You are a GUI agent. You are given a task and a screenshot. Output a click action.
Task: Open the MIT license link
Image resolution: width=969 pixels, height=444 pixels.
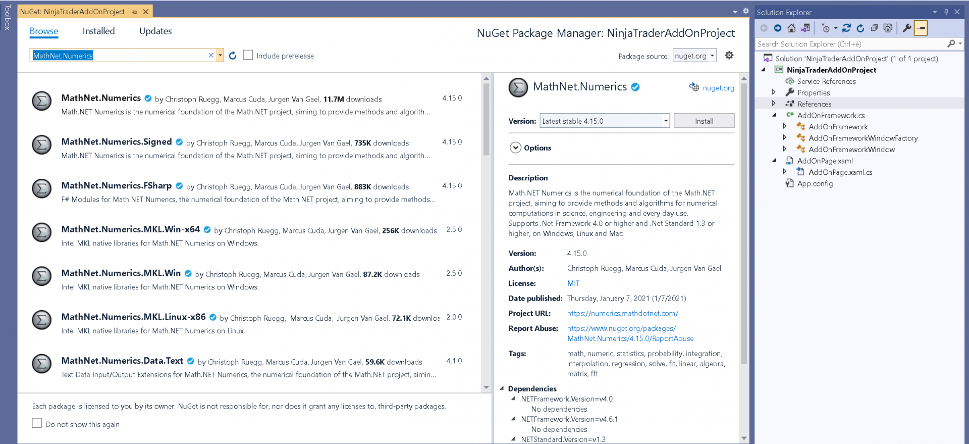pos(573,283)
